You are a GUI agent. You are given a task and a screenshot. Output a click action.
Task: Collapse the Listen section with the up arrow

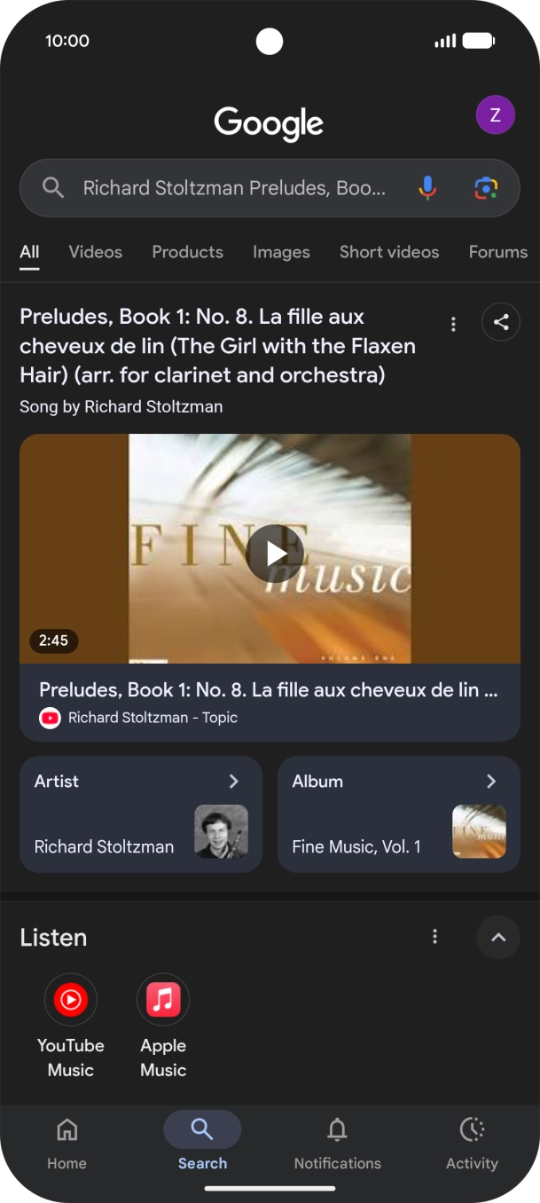[497, 937]
